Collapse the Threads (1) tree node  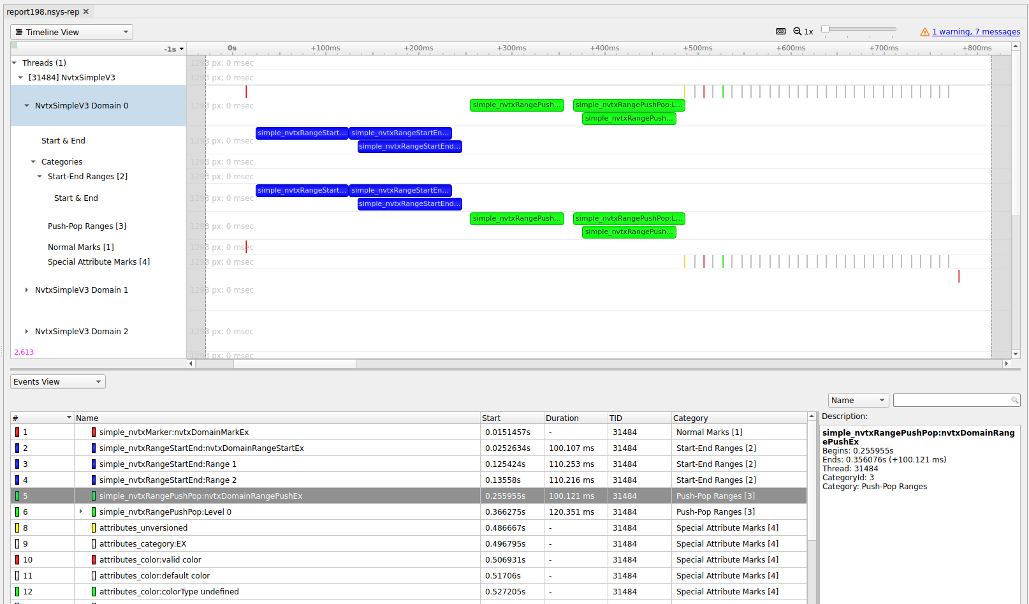(14, 62)
